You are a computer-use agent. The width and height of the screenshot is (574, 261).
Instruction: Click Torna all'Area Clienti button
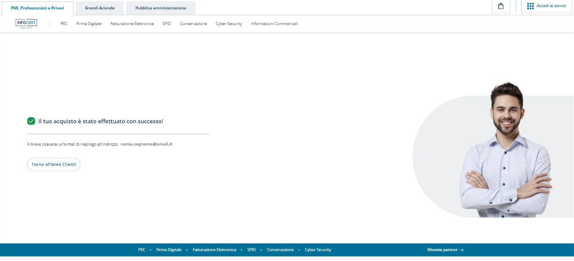pyautogui.click(x=54, y=164)
